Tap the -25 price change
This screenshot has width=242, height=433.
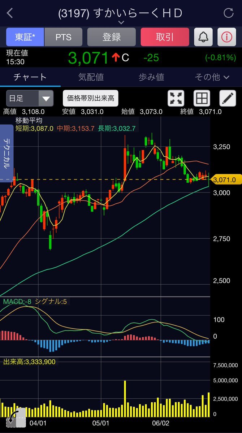coord(151,58)
